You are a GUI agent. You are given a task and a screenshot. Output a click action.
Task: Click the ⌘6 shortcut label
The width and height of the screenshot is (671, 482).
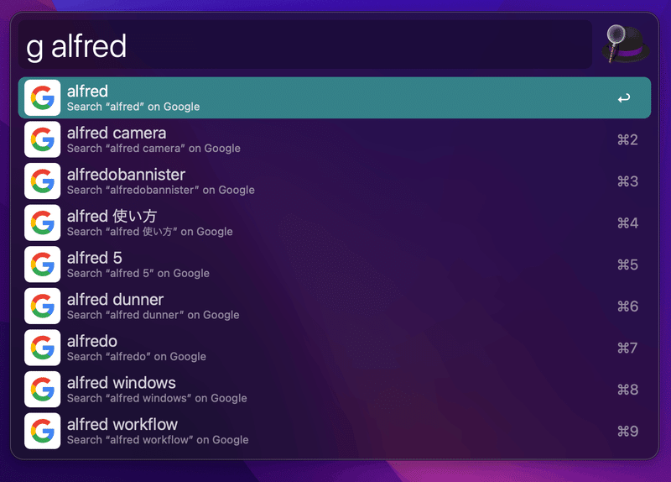tap(627, 306)
